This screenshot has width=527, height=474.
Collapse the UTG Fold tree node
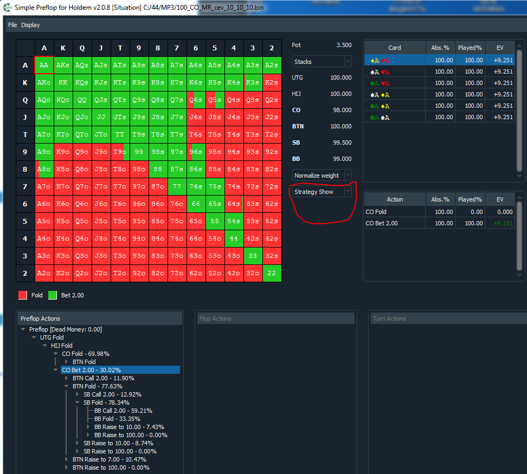(x=34, y=337)
